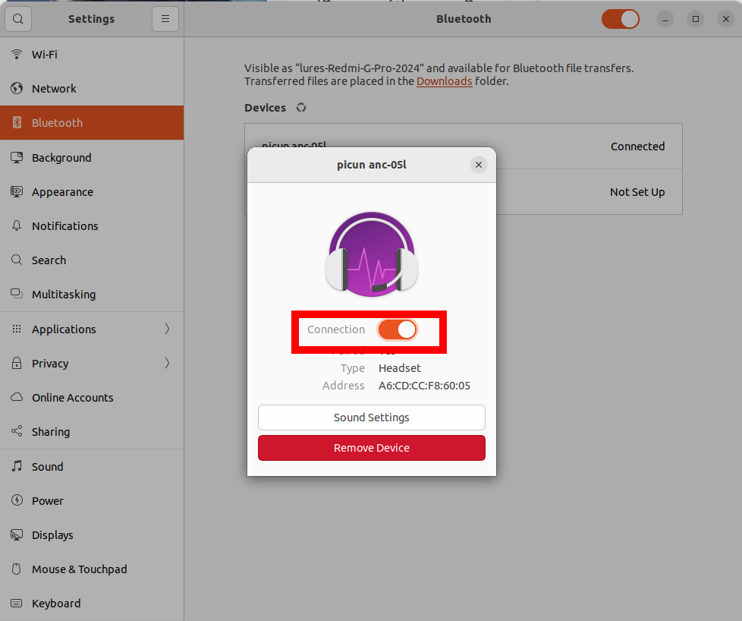Image resolution: width=742 pixels, height=621 pixels.
Task: Click the Privacy lock icon
Action: [x=17, y=364]
